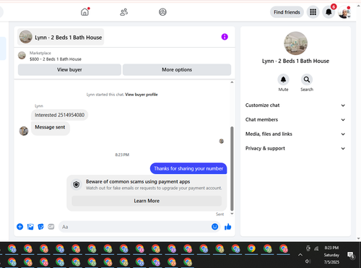Mute this conversation bell icon

coord(283,79)
